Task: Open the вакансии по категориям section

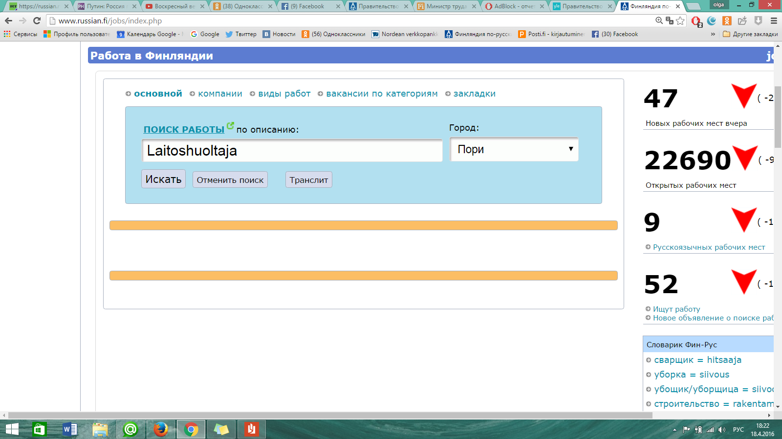Action: (382, 94)
